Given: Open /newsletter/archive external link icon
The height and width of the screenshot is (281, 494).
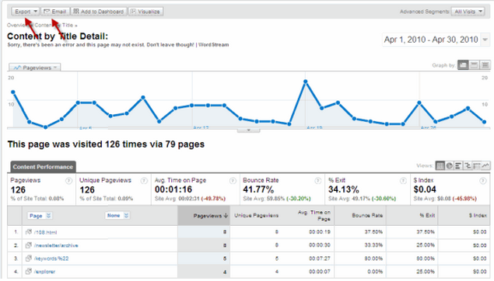Looking at the screenshot, I should pyautogui.click(x=29, y=245).
